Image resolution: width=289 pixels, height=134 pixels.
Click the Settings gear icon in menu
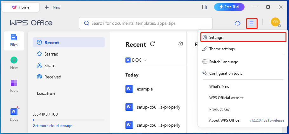[x=205, y=37]
